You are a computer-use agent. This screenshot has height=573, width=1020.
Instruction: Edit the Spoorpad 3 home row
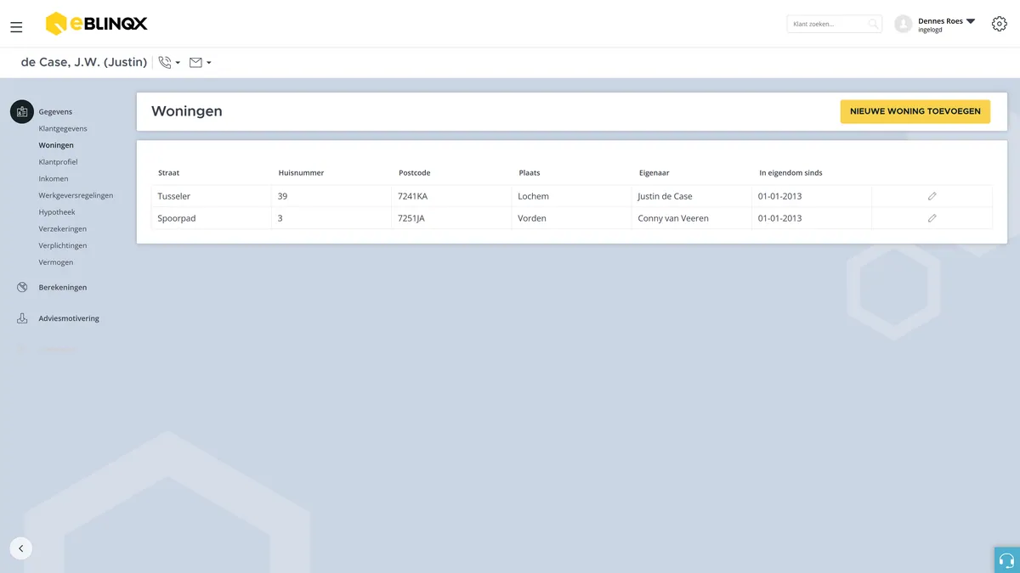point(932,218)
